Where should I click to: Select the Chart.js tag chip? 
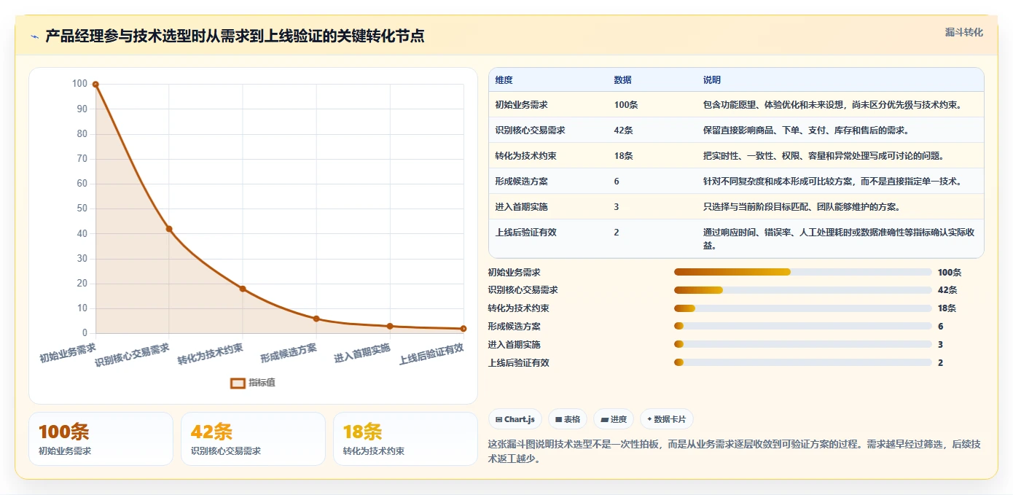[x=515, y=419]
